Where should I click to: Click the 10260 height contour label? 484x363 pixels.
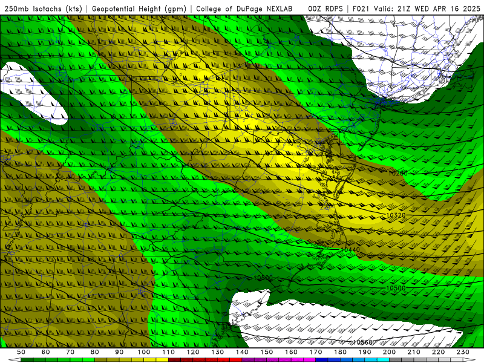(398, 173)
